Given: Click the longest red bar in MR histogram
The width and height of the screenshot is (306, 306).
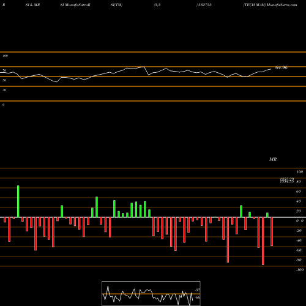Looking at the screenshot, I should click(263, 241).
